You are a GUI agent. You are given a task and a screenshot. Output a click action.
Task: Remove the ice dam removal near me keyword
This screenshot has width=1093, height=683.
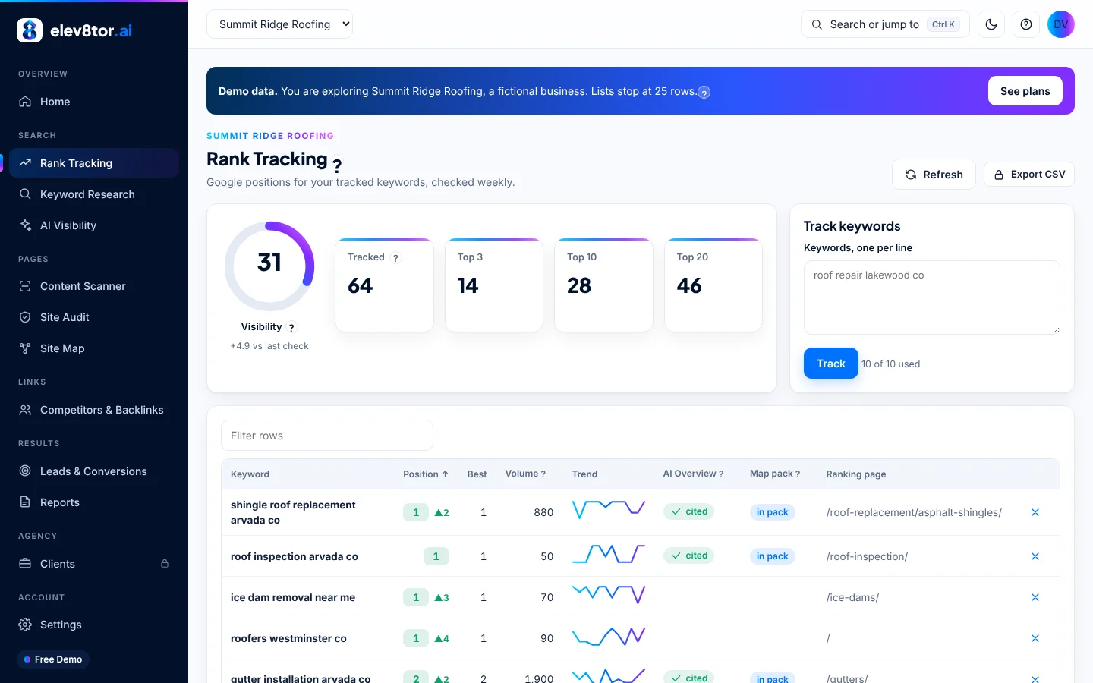click(1035, 597)
